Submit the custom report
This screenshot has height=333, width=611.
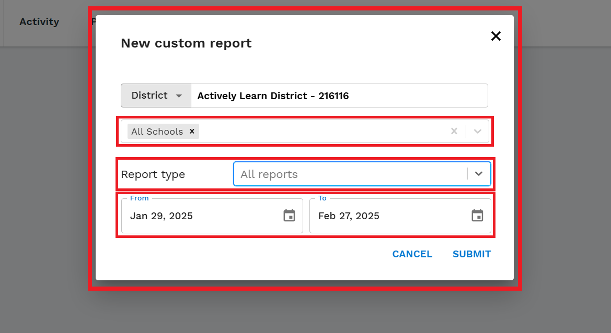[x=471, y=254]
